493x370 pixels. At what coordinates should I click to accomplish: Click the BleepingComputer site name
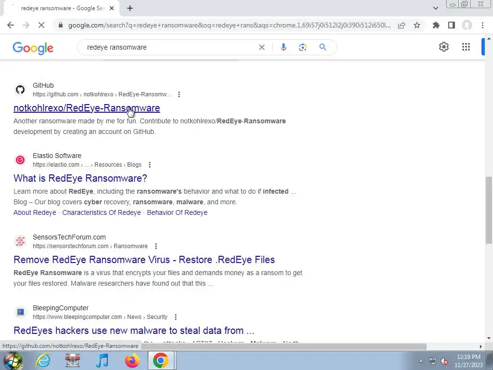point(61,308)
